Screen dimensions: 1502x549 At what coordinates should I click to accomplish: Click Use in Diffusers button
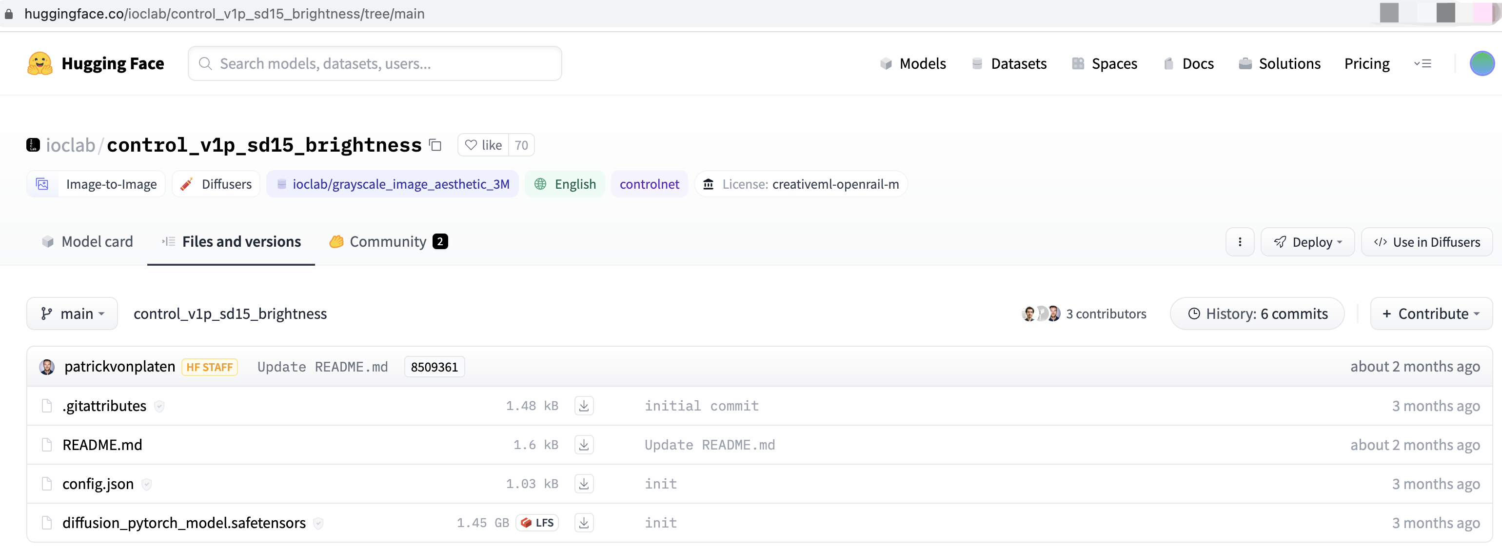point(1426,242)
